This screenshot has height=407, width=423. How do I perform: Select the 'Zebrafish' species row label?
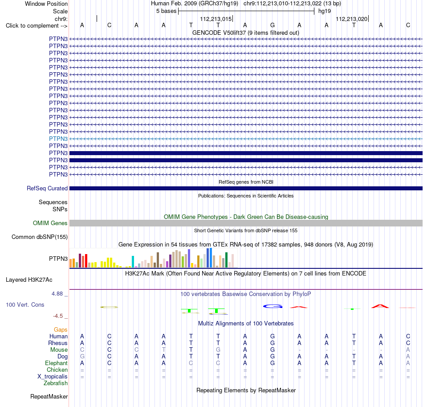point(56,383)
